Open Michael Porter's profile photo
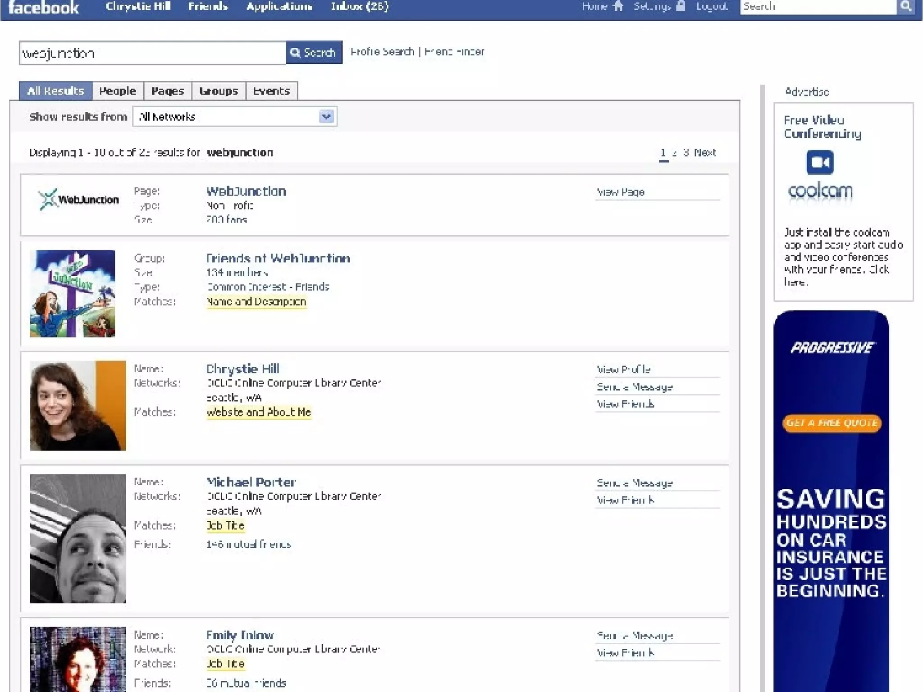The image size is (923, 692). click(78, 538)
